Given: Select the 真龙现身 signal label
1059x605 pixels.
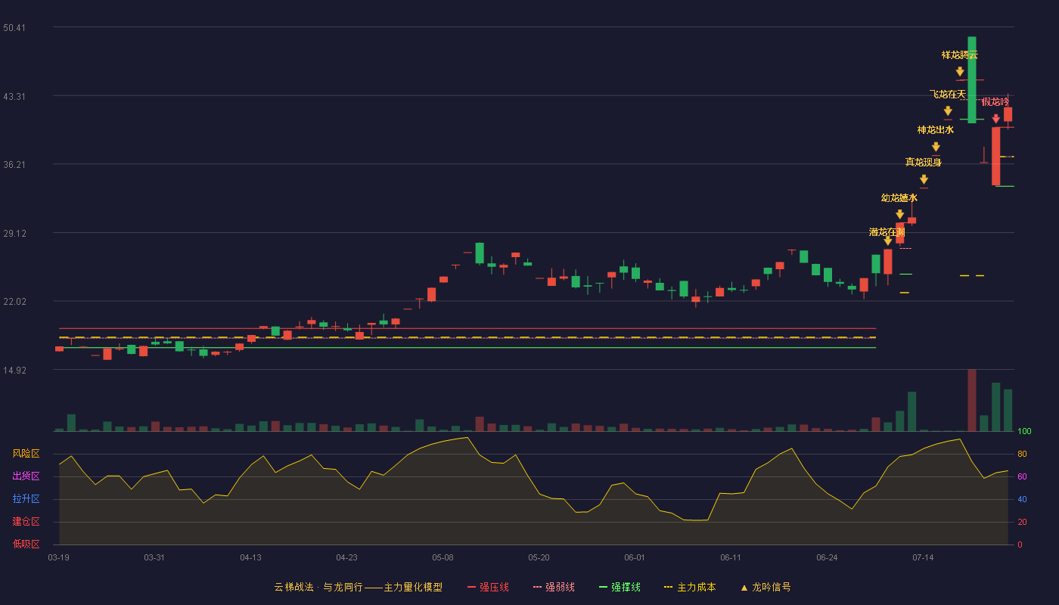Looking at the screenshot, I should coord(924,163).
